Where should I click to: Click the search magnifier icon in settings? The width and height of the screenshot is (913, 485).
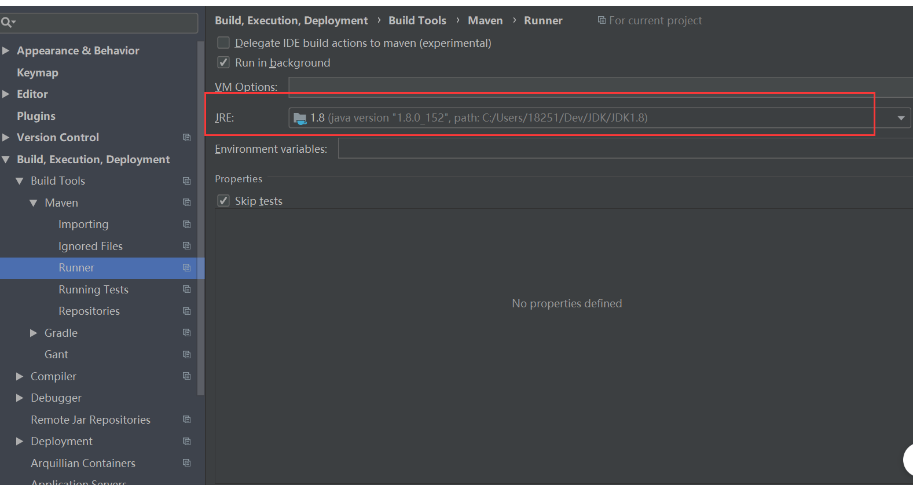coord(8,23)
